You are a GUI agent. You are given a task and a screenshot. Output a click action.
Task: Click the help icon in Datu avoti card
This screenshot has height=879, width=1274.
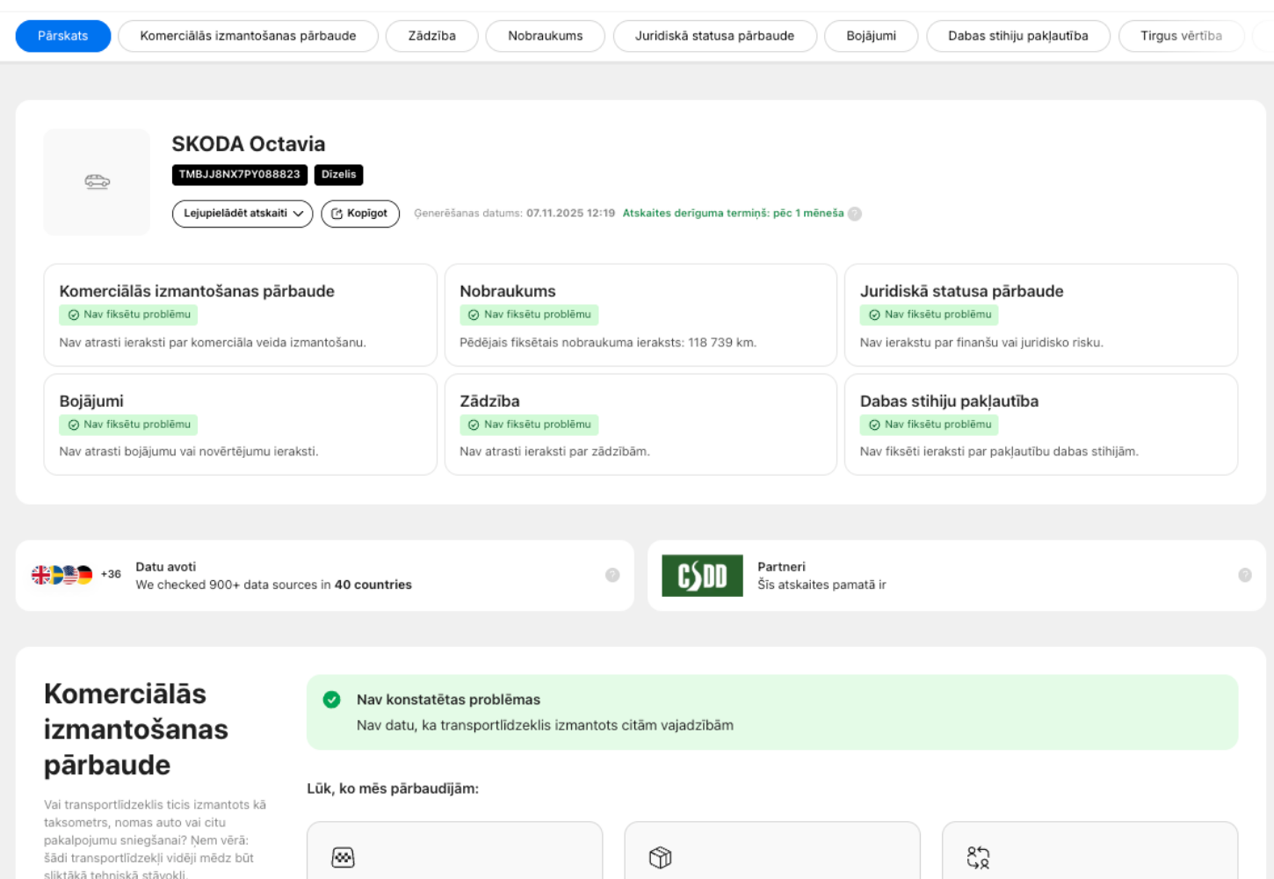(x=612, y=575)
